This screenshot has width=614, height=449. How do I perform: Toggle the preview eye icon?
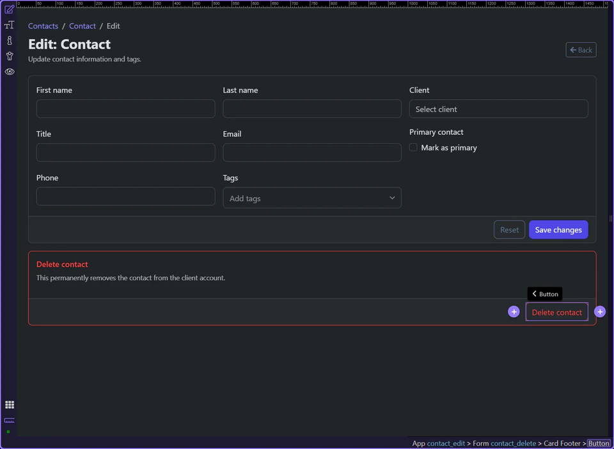9,72
